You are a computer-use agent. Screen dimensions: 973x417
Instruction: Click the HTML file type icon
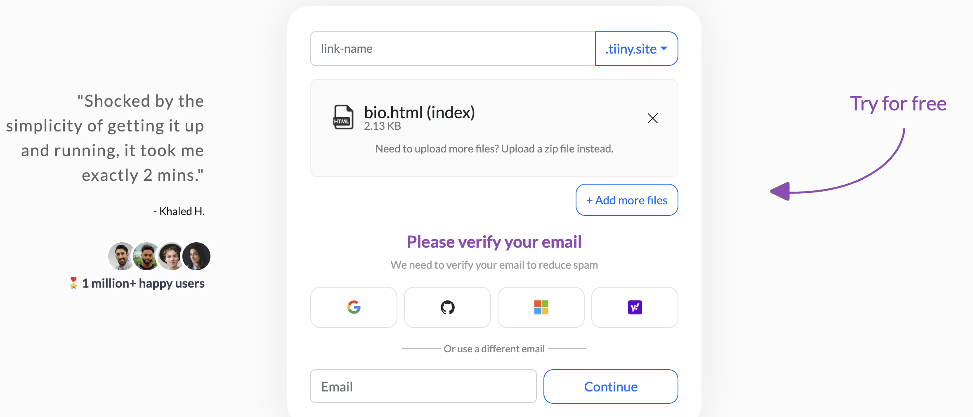(343, 117)
